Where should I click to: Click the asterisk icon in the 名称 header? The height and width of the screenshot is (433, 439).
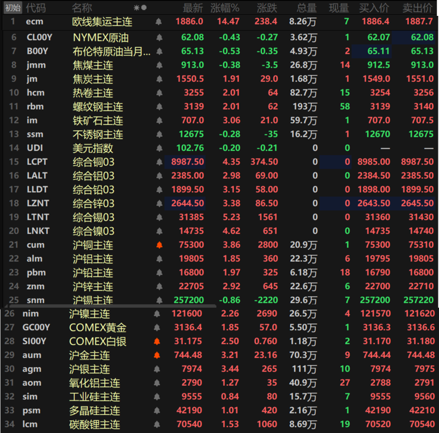click(x=137, y=8)
